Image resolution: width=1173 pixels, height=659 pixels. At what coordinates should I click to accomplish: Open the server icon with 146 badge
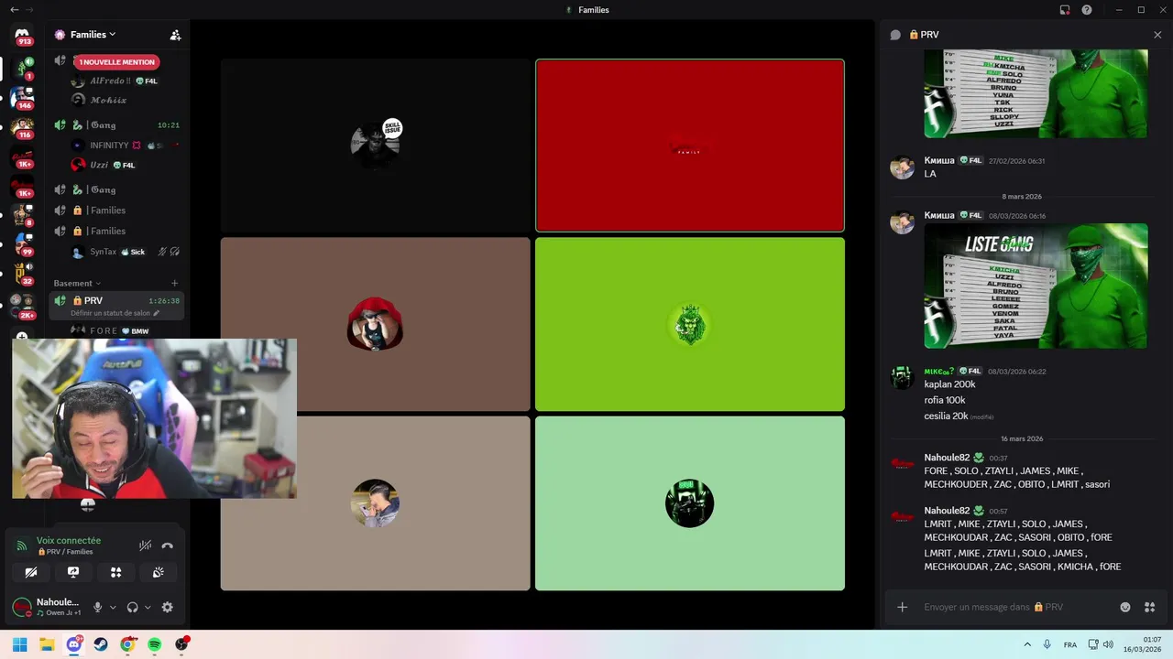click(22, 97)
